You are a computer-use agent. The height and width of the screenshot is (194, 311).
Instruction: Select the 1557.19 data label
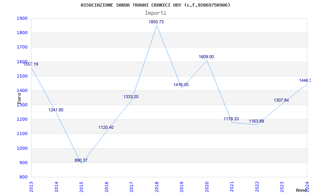[x=31, y=64]
